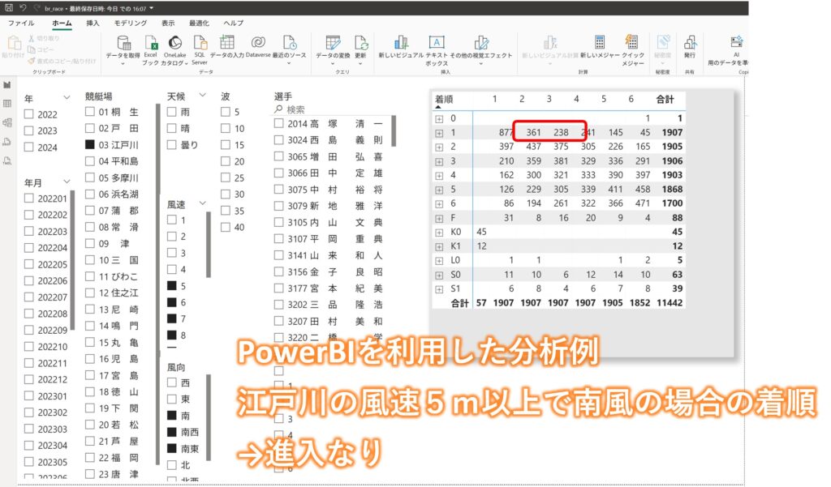Check wave height 10 checkbox

226,128
